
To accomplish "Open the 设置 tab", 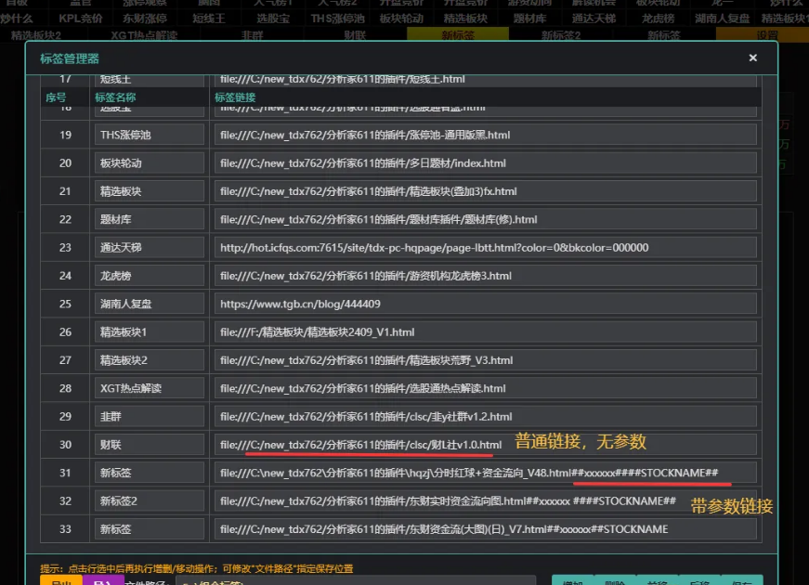I will 766,35.
